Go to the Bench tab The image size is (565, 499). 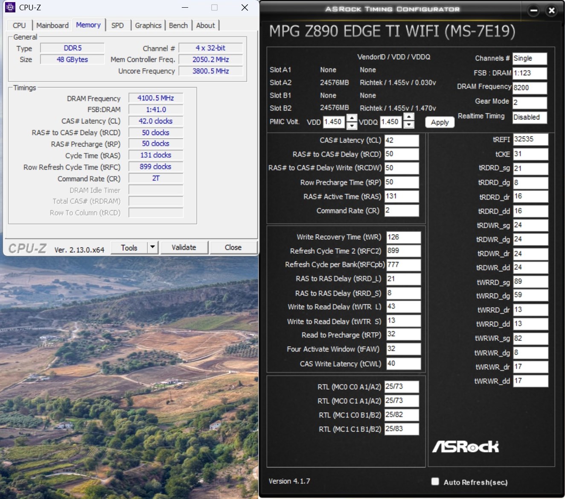point(178,26)
